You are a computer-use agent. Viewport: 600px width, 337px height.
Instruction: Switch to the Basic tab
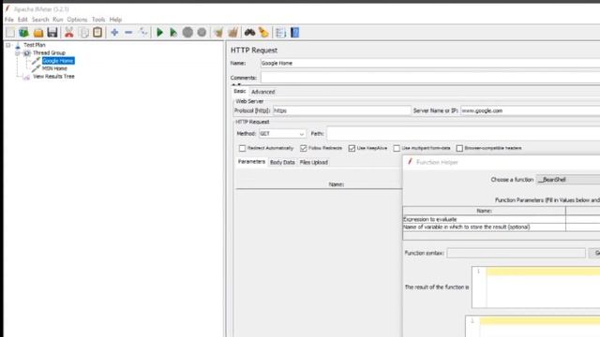(240, 92)
